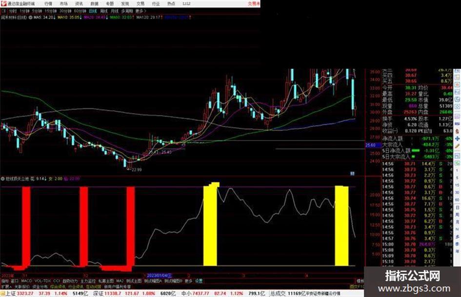This screenshot has width=461, height=297.
Task: Open the 数据 menu
Action: coord(94,4)
